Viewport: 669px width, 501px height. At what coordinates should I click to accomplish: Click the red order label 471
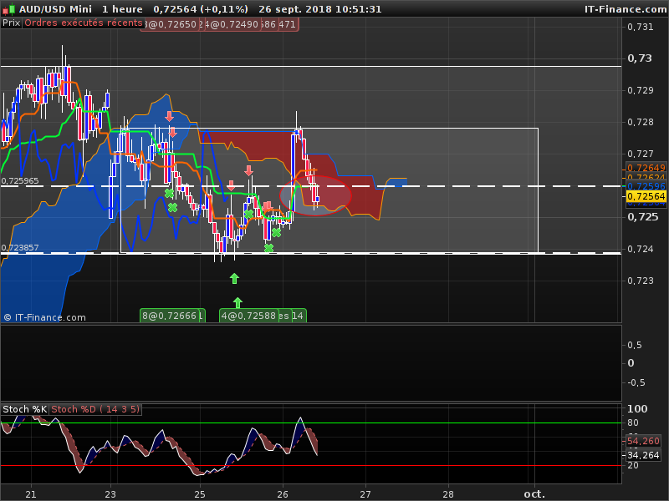click(288, 24)
